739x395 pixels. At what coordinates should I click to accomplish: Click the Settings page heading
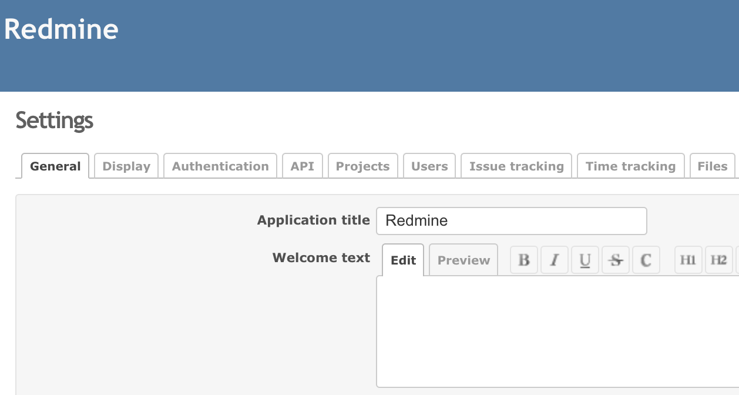click(x=55, y=120)
